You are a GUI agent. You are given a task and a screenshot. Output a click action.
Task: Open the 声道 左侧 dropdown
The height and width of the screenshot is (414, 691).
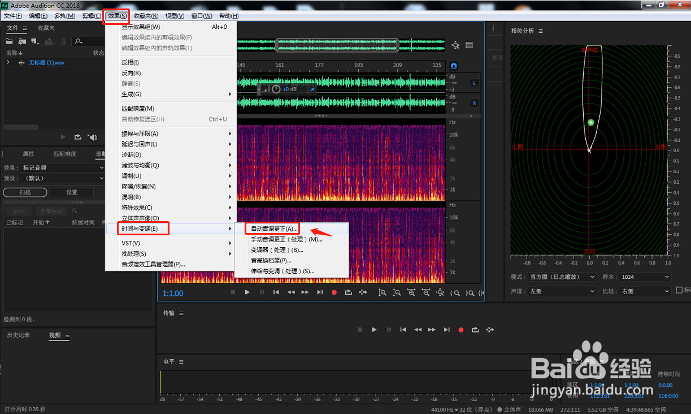pos(562,291)
